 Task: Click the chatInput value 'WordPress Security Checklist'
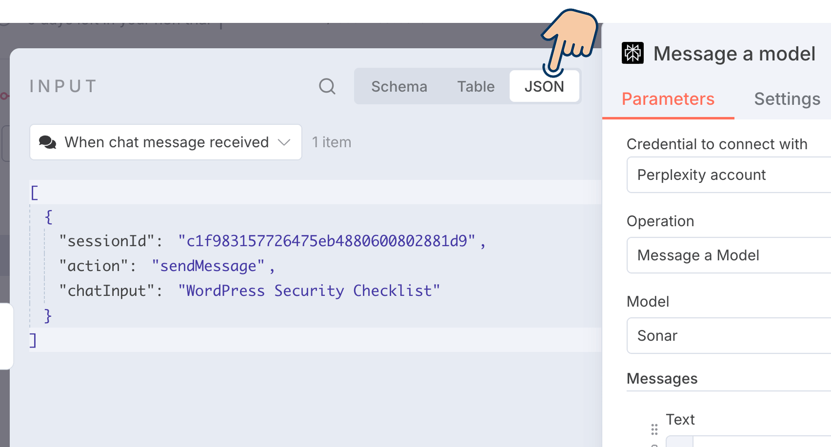point(309,291)
